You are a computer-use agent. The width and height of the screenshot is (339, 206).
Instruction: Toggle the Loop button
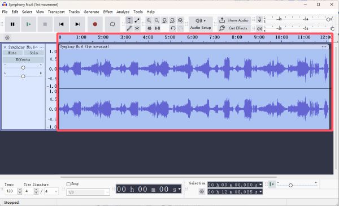tap(112, 24)
